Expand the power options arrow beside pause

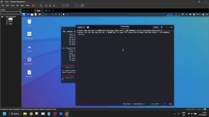[x=36, y=6]
